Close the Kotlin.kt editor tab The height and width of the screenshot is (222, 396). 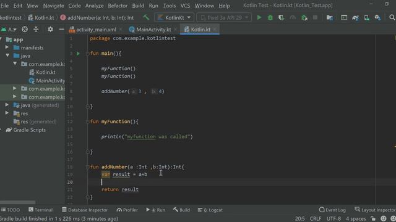(215, 30)
